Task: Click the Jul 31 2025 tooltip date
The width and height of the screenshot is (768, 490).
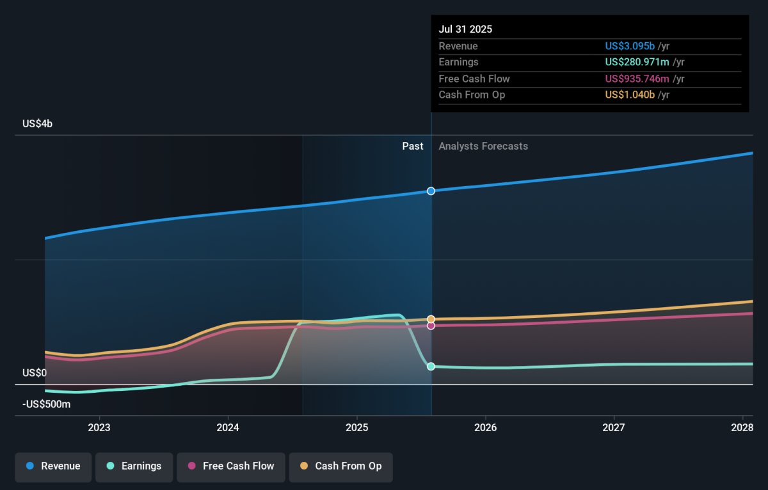Action: 465,29
